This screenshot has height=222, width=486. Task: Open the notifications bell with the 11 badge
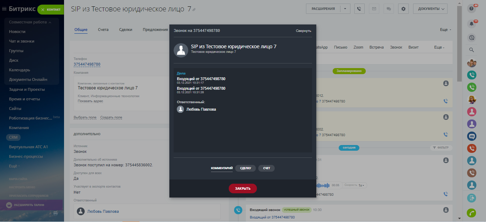click(472, 23)
